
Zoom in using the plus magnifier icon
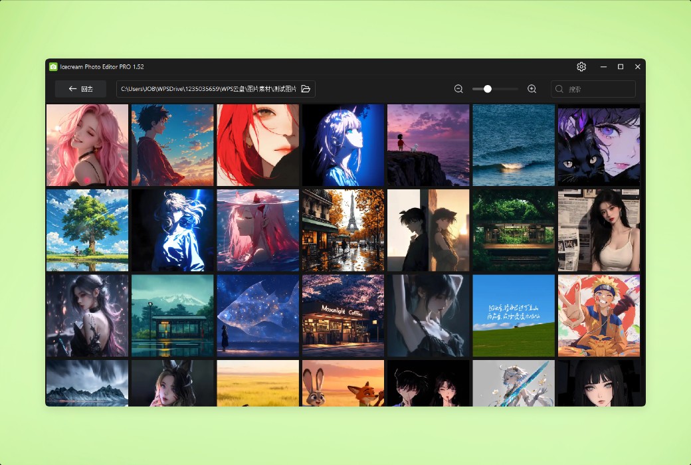tap(532, 88)
